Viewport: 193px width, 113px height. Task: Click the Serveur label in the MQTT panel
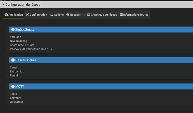[16, 98]
